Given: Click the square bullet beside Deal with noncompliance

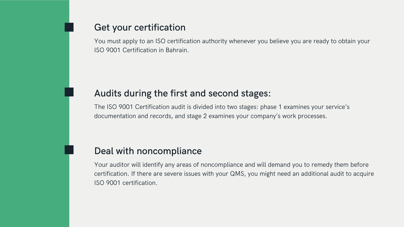Looking at the screenshot, I should [x=69, y=150].
